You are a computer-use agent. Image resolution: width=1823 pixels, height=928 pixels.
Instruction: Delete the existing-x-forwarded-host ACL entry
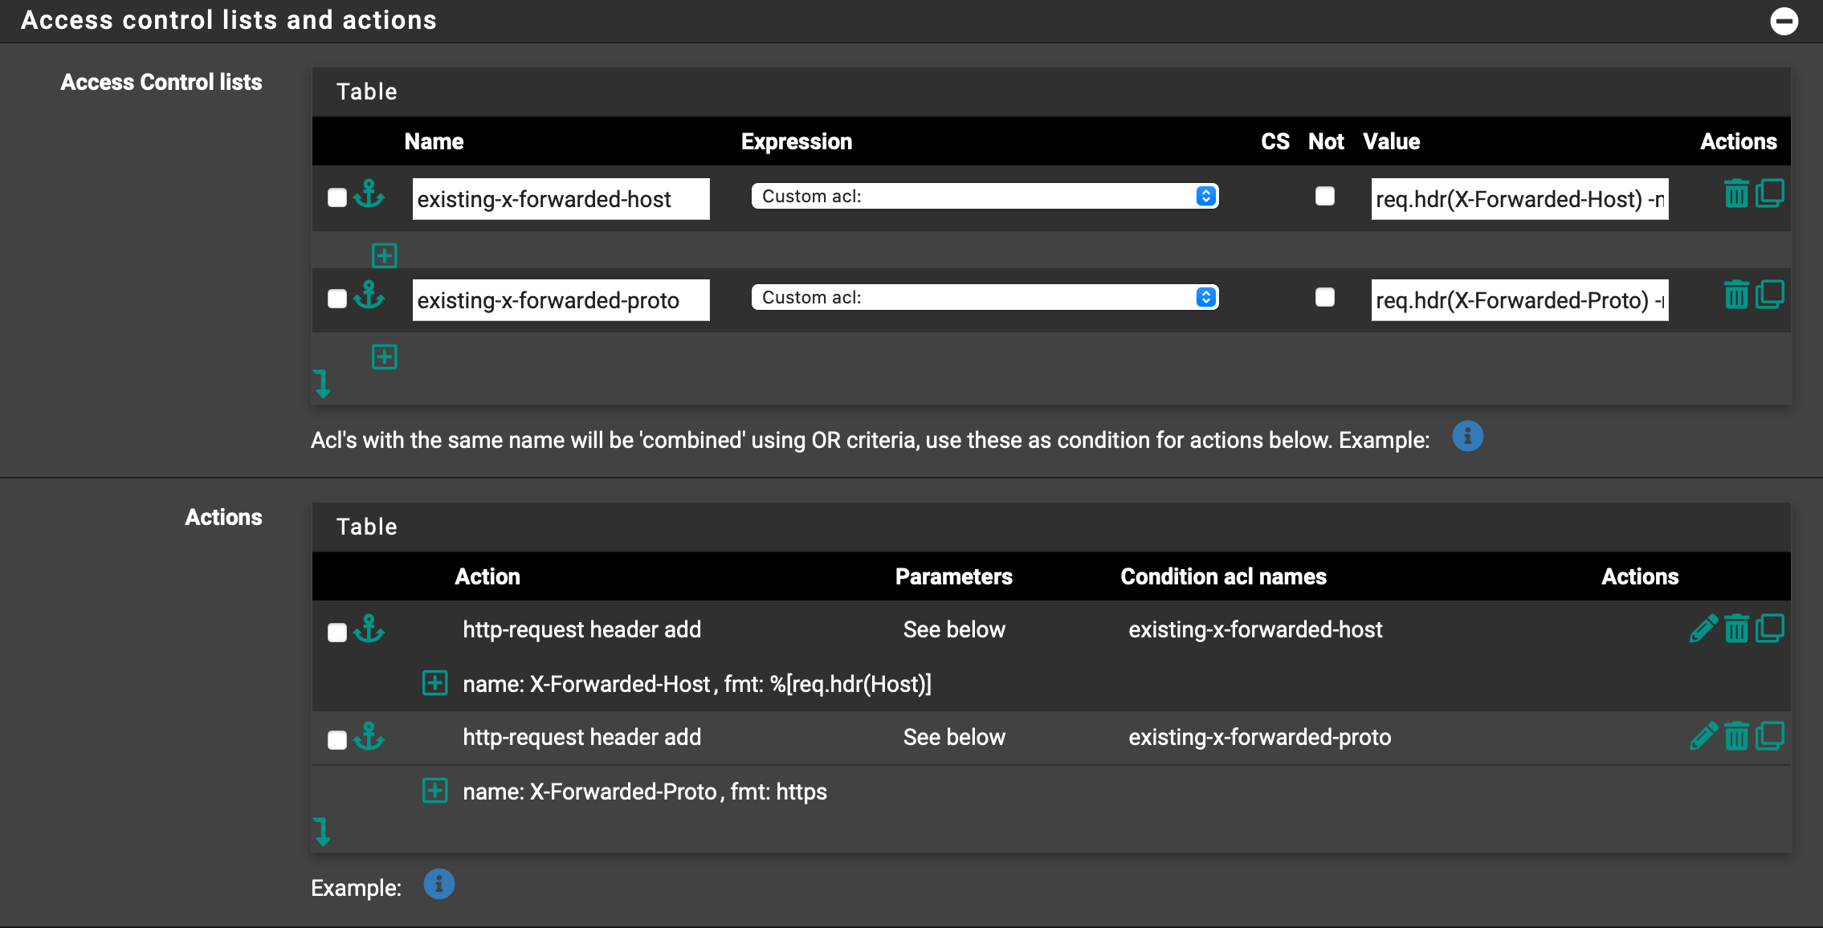[x=1736, y=193]
